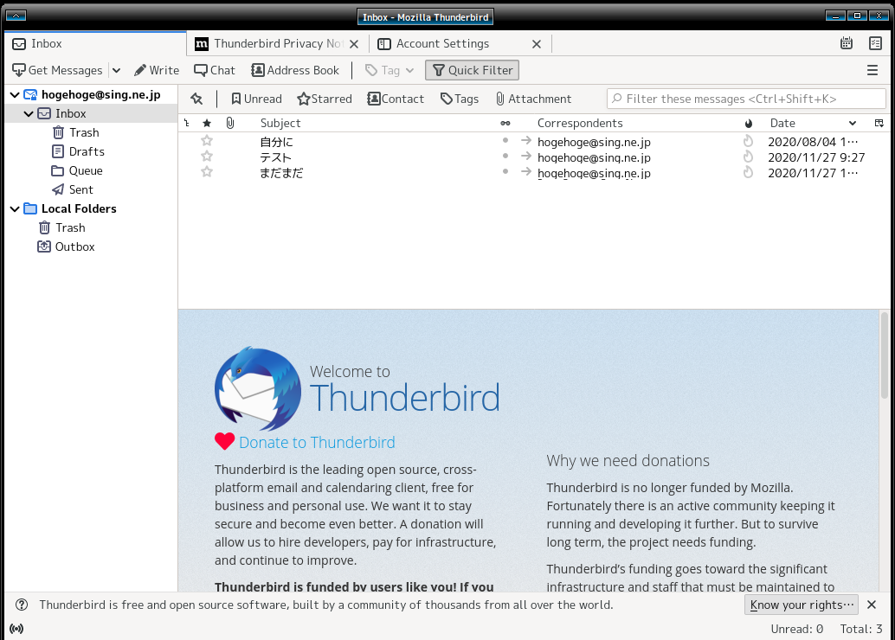This screenshot has height=640, width=895.
Task: Close the Thunderbird Privacy Notice tab
Action: pos(354,44)
